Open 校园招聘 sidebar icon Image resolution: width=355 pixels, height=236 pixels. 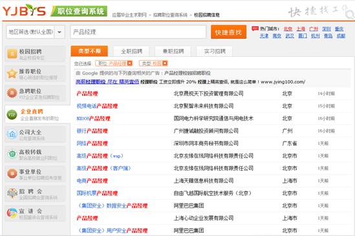[x=12, y=54]
